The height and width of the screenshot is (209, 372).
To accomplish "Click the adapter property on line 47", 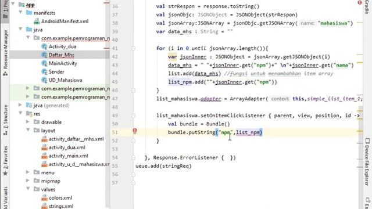I will tap(210, 99).
